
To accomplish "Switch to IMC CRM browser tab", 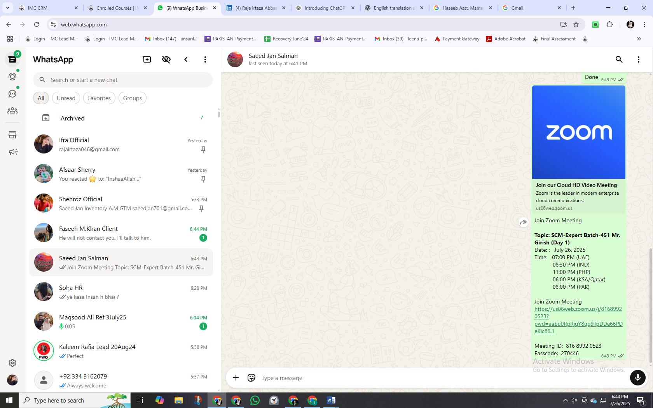I will [x=49, y=8].
